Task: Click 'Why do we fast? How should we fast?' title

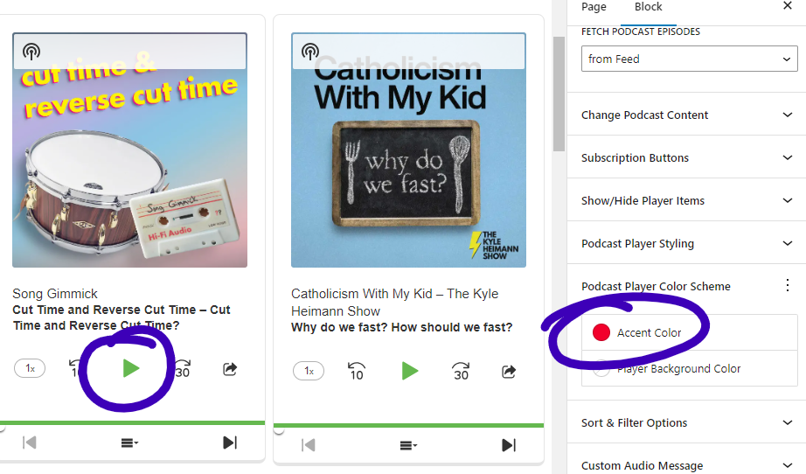Action: coord(401,327)
